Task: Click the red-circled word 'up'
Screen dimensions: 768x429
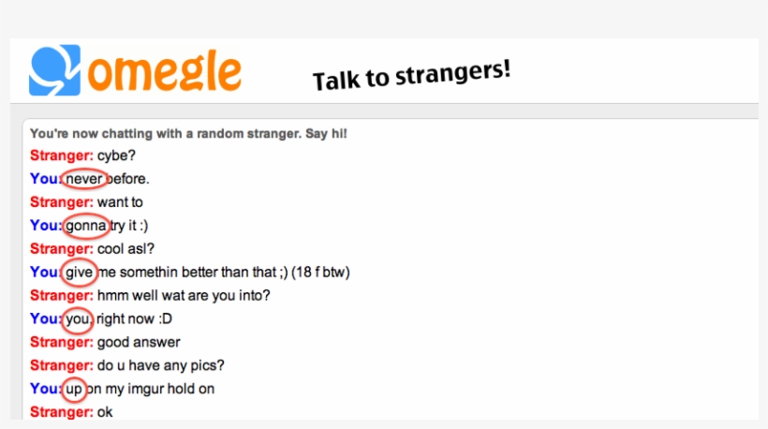Action: point(75,389)
